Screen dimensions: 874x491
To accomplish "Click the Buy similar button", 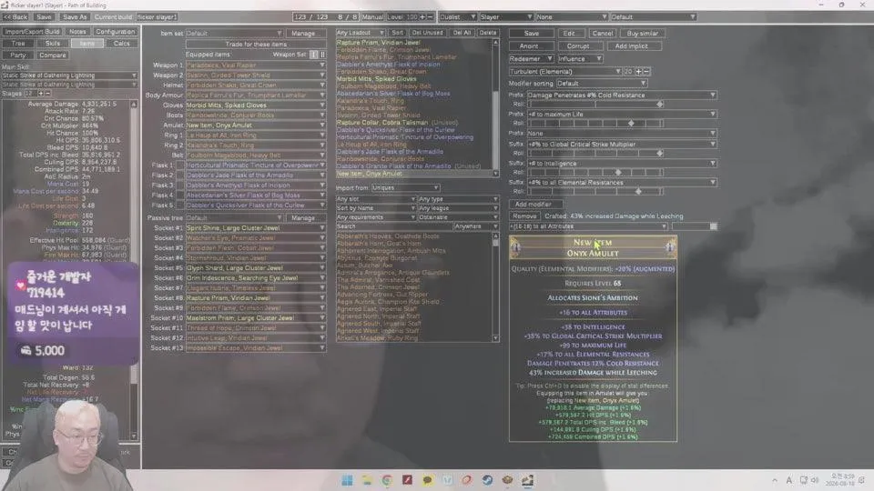I will coord(642,34).
